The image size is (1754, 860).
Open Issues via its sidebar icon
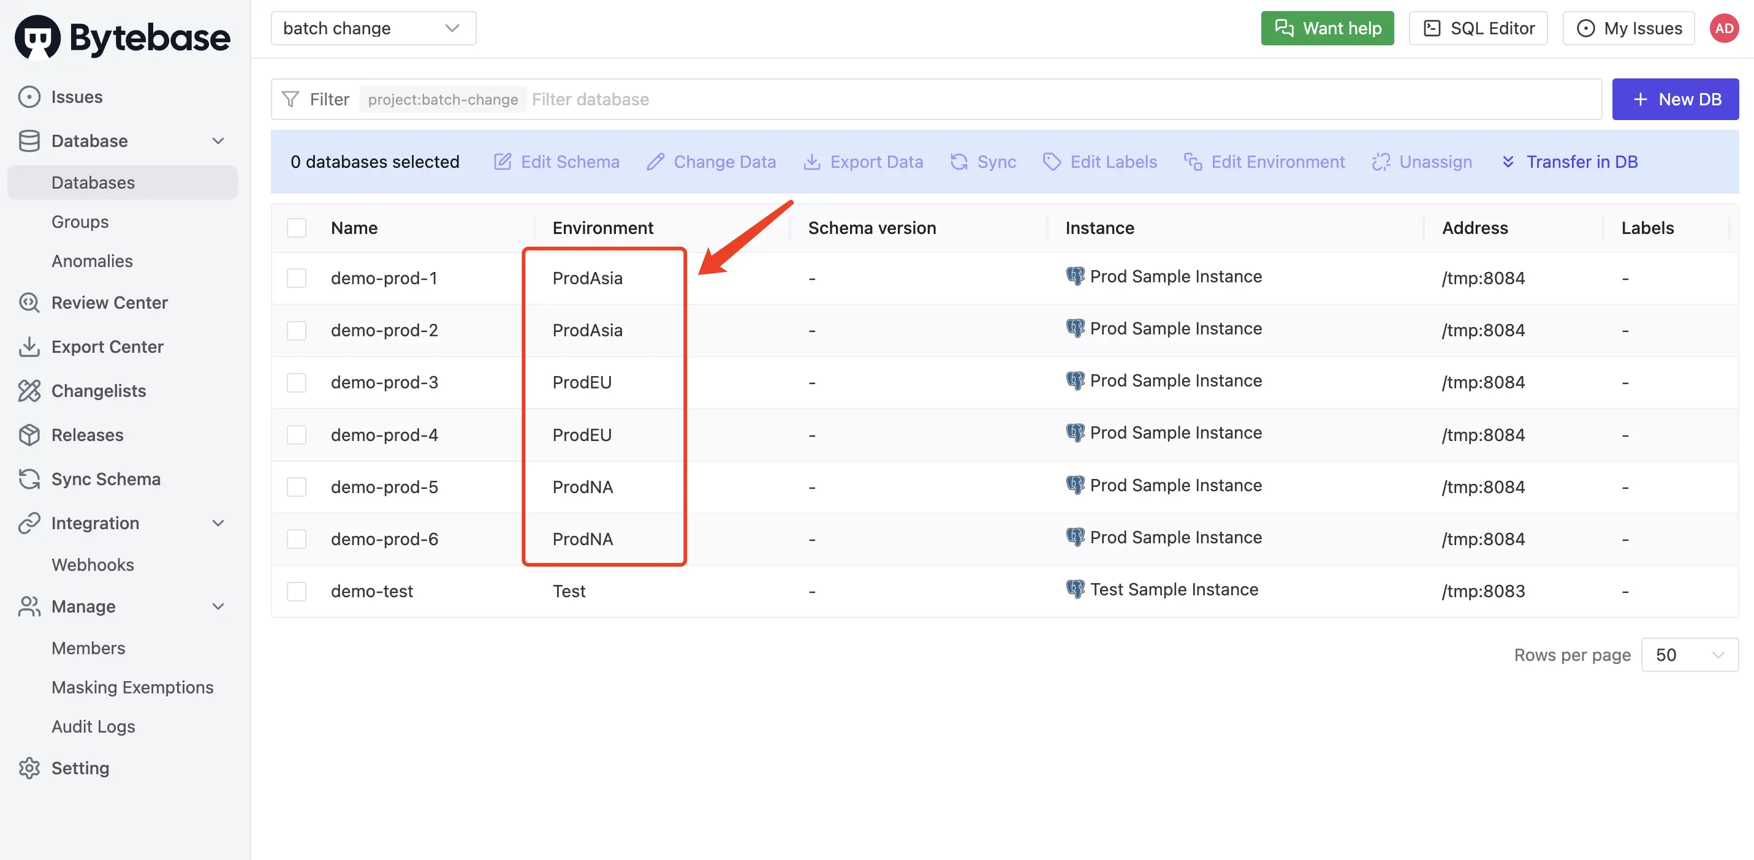(x=29, y=97)
